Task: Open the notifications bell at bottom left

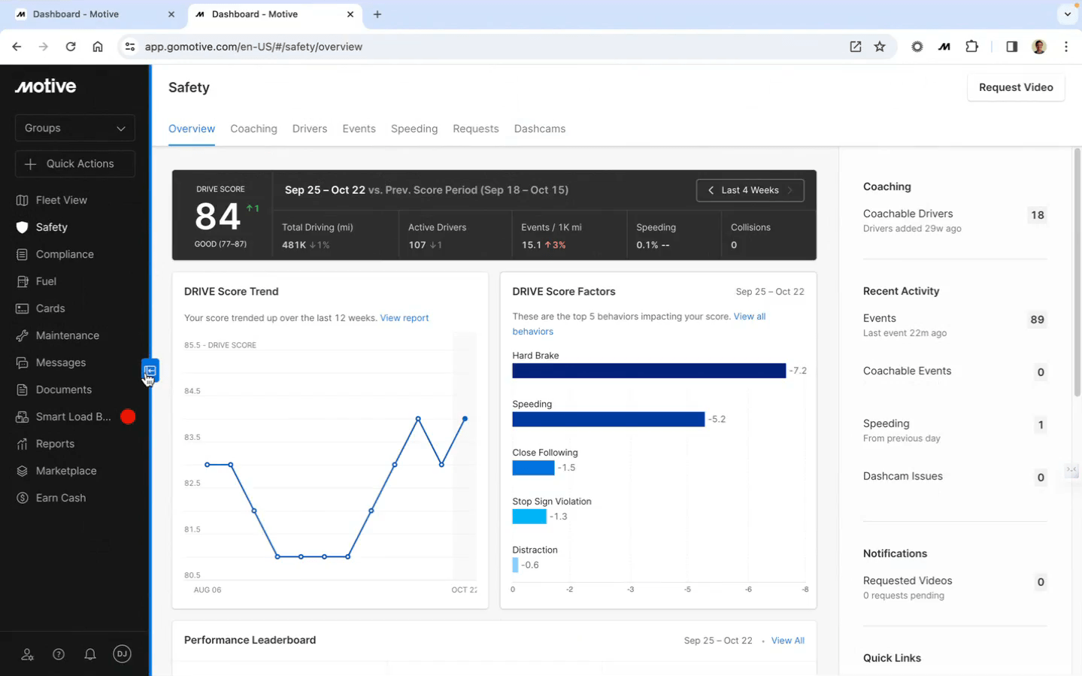Action: (90, 654)
